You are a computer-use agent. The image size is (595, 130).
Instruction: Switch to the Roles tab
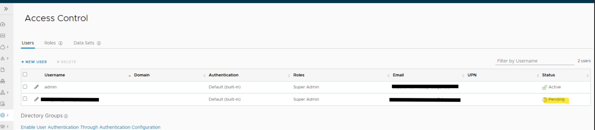tap(50, 43)
